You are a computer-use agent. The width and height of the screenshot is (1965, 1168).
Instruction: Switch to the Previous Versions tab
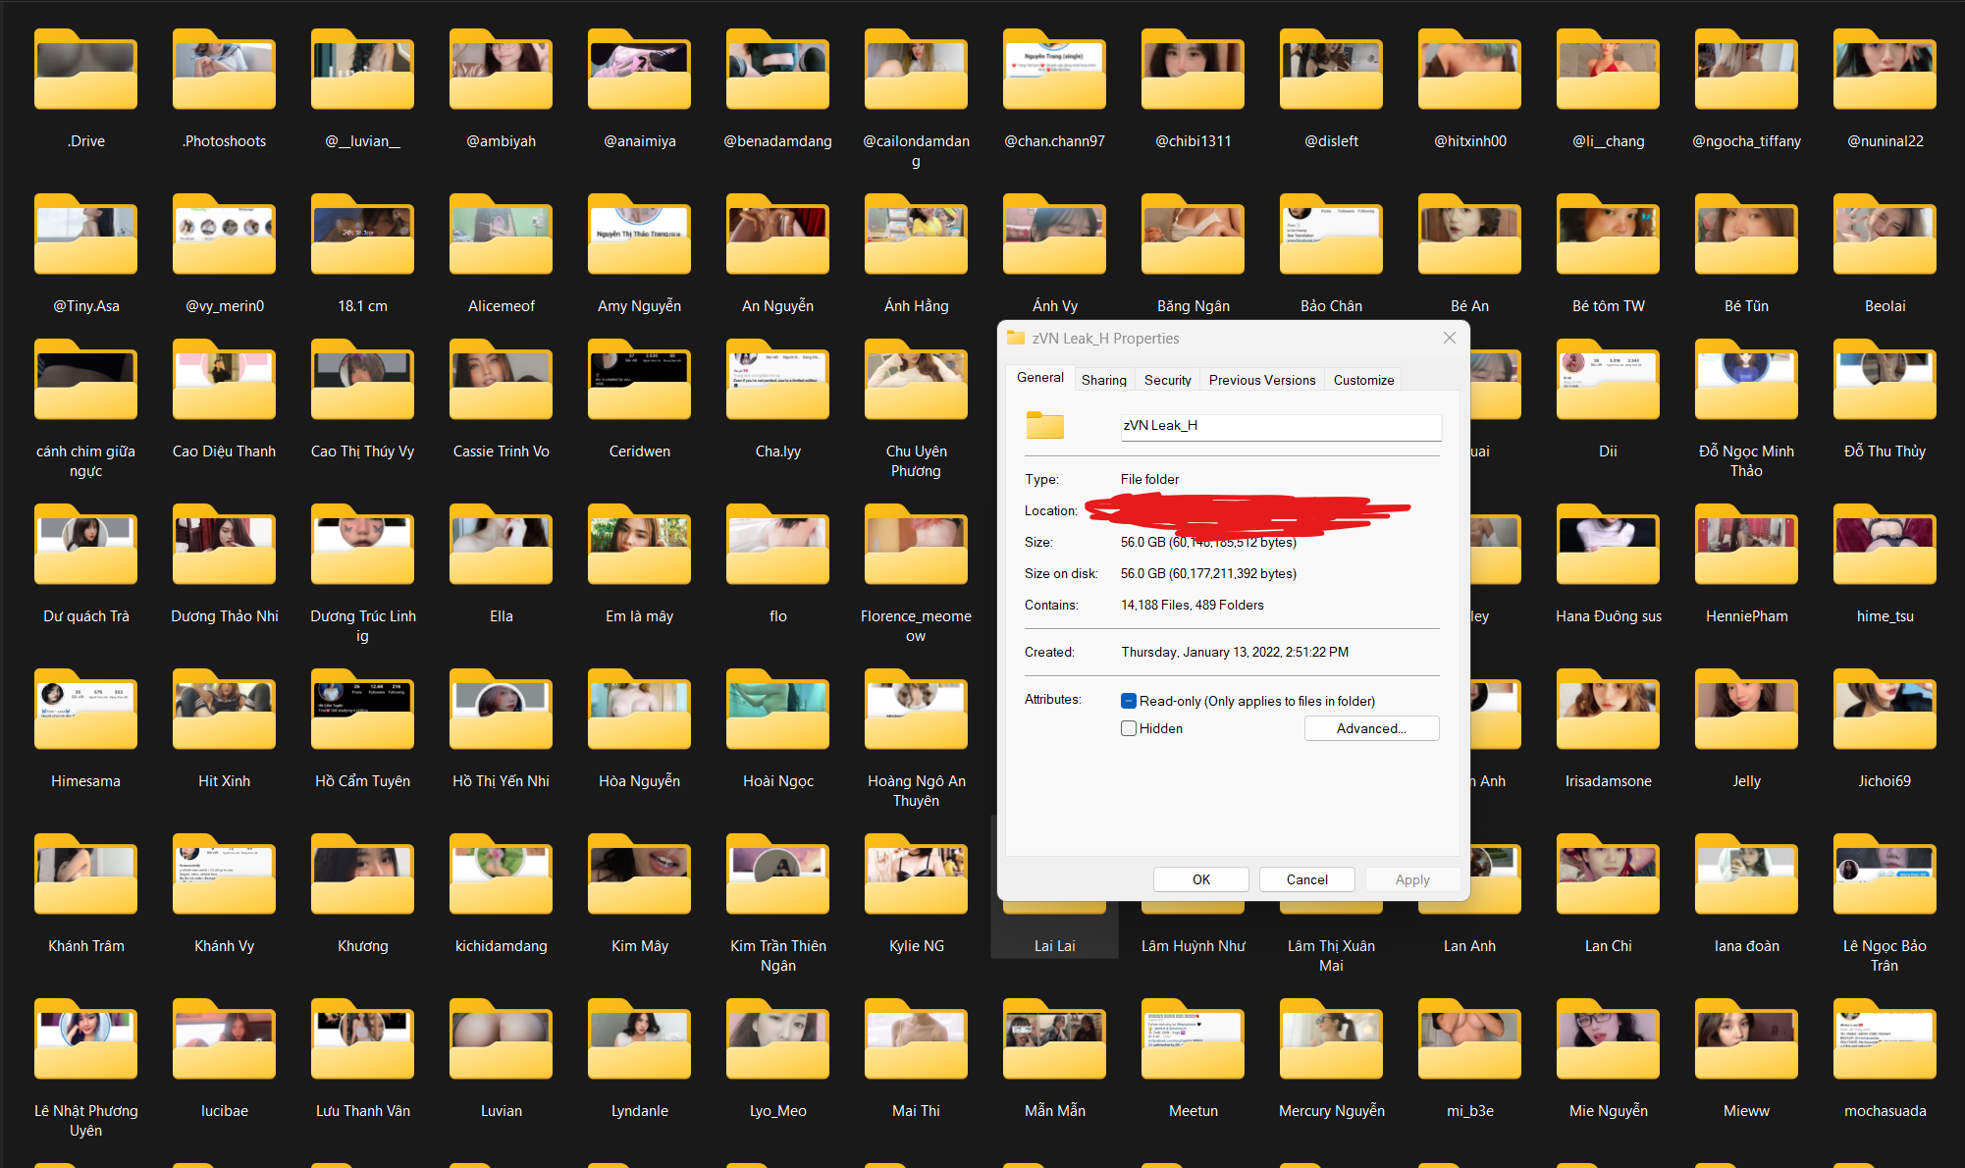pos(1261,380)
